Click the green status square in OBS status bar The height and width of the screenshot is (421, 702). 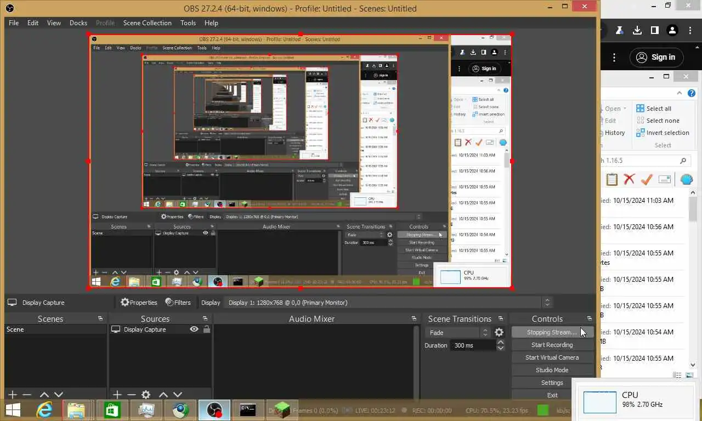coord(542,409)
